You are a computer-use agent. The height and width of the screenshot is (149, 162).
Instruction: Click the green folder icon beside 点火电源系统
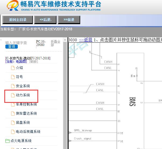tap(8, 141)
